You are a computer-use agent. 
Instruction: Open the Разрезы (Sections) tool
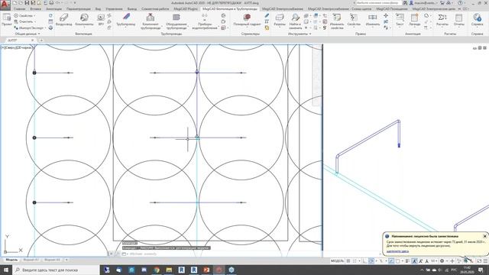click(x=280, y=19)
